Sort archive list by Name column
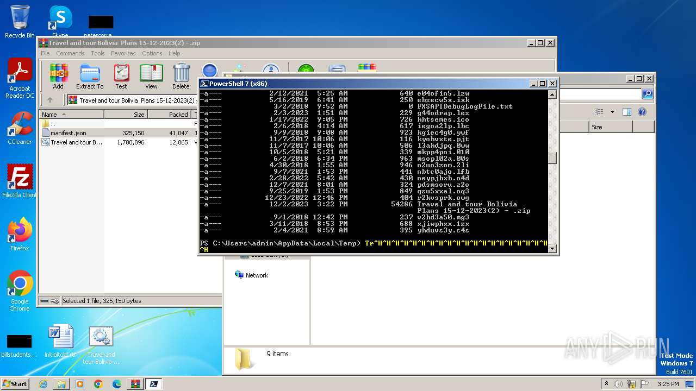 pyautogui.click(x=71, y=115)
